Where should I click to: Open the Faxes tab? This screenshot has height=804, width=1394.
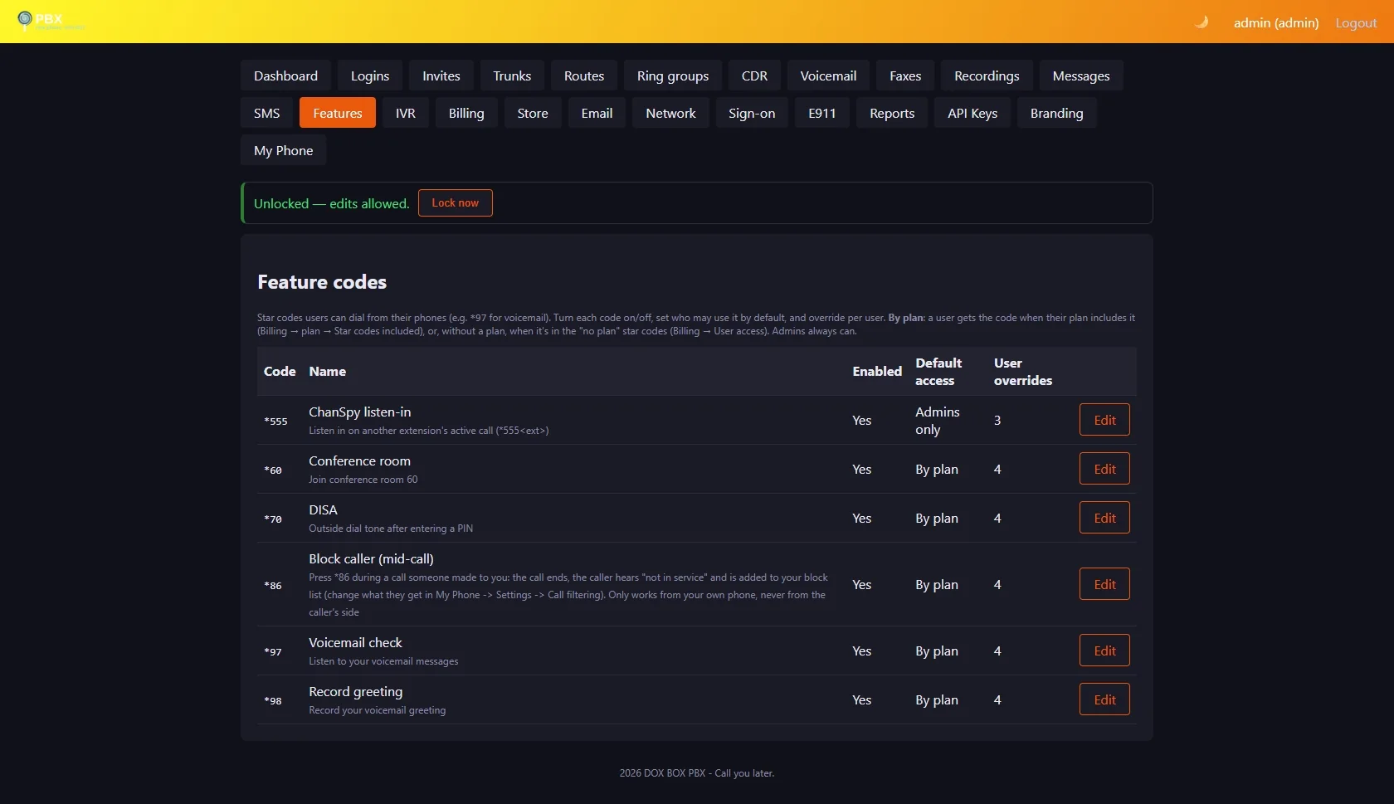coord(905,76)
